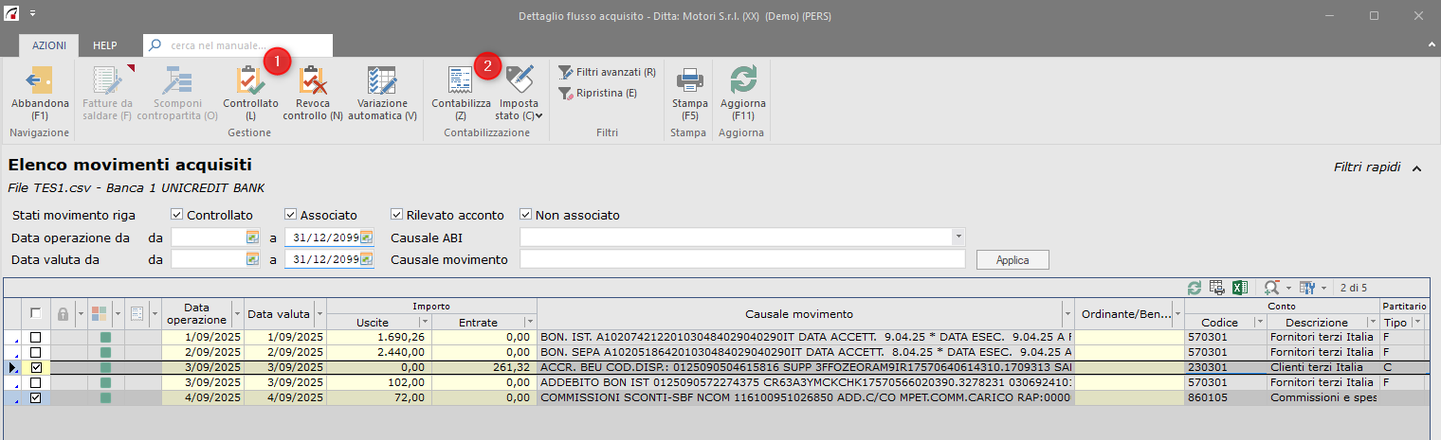
Task: Switch to the HELP tab
Action: click(x=104, y=45)
